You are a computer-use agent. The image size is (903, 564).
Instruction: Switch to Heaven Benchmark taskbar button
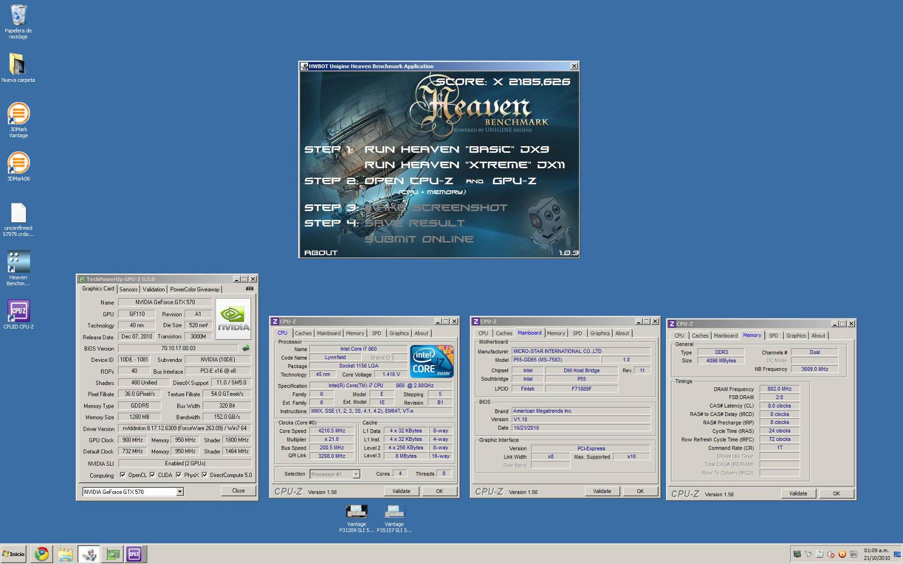[89, 554]
